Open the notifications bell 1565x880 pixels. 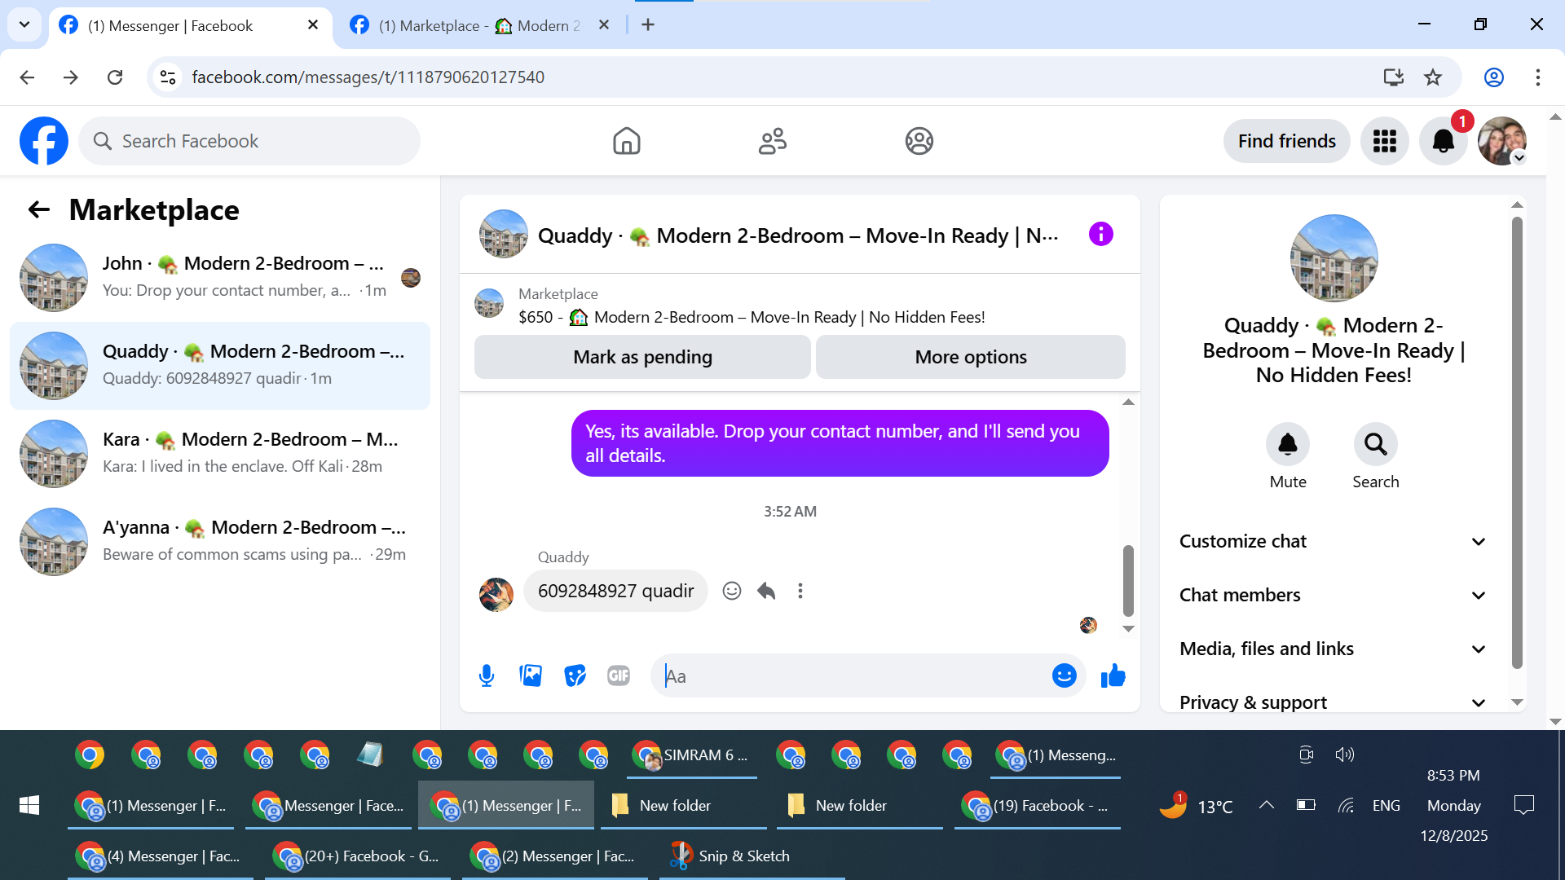click(1443, 141)
